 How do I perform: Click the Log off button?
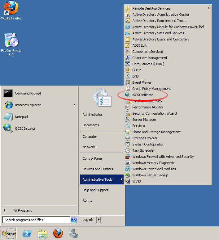[88, 220]
